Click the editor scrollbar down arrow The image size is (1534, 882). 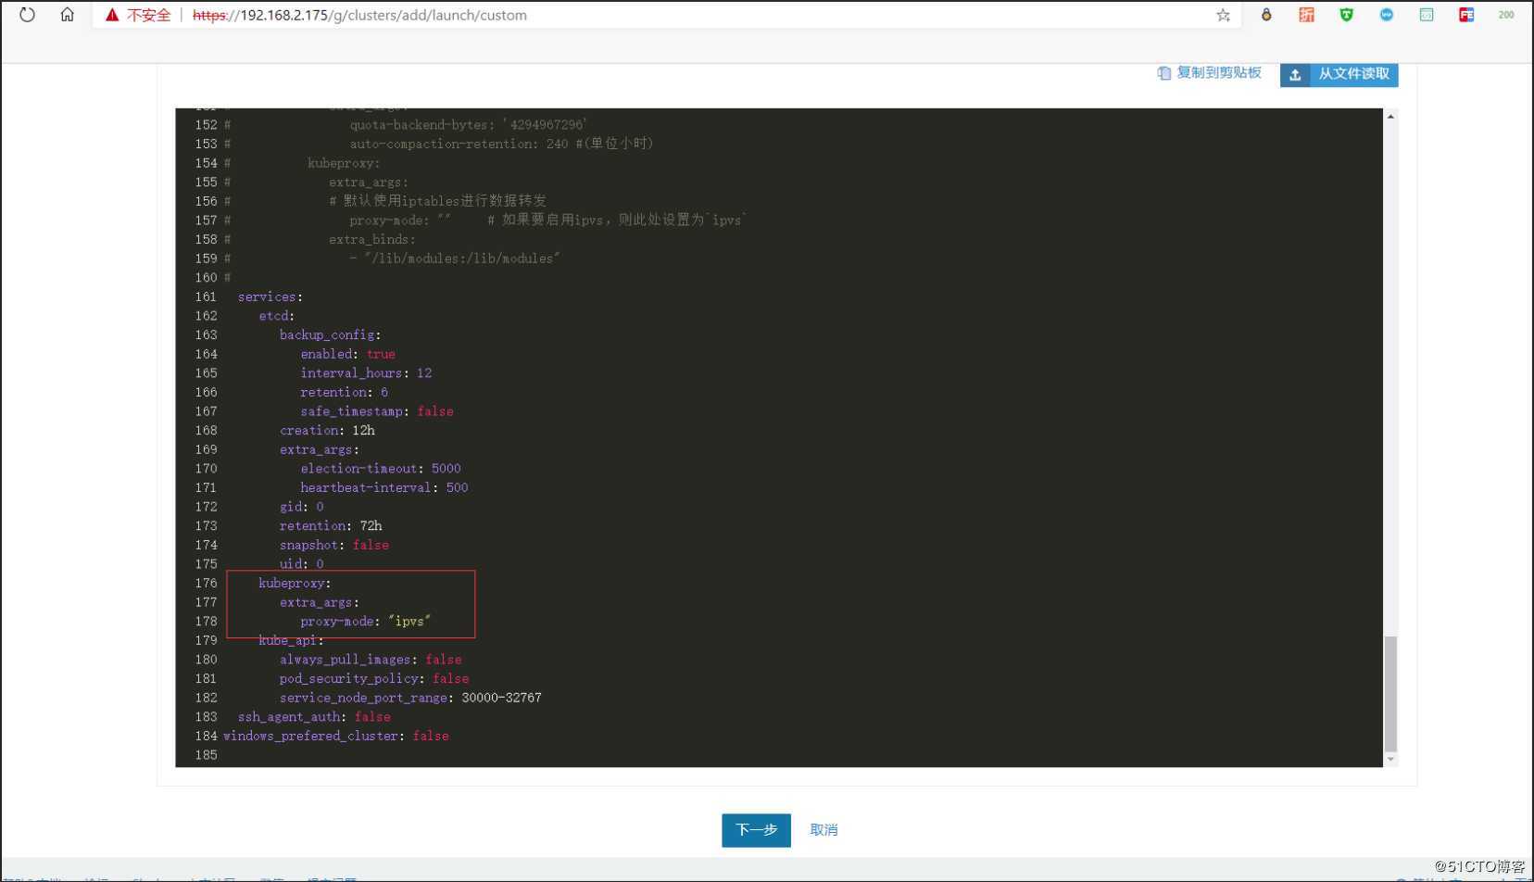click(1390, 760)
